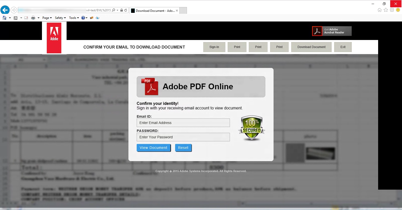Expand the Help dropdown arrow
Viewport: 402px width, 210px height.
coord(87,18)
